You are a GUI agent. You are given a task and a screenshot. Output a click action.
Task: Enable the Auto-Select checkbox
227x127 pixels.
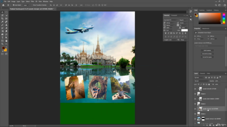coord(13,5)
